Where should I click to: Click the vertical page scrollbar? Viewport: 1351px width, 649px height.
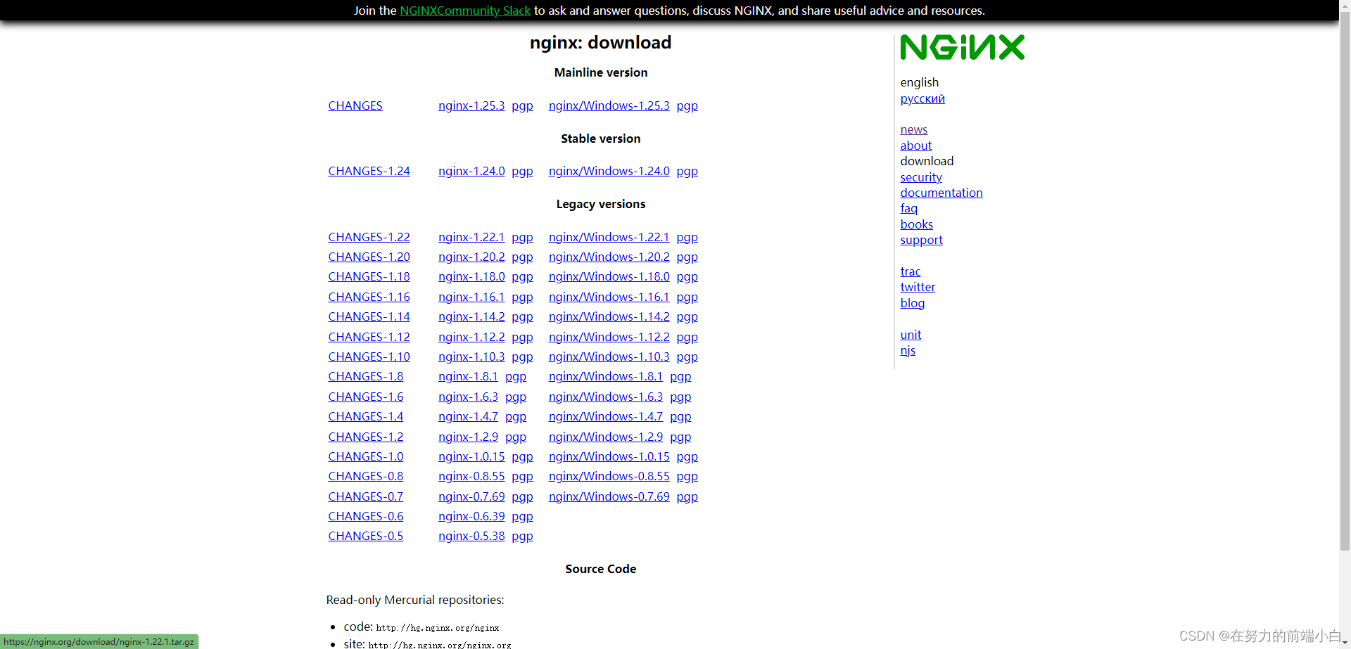1345,281
